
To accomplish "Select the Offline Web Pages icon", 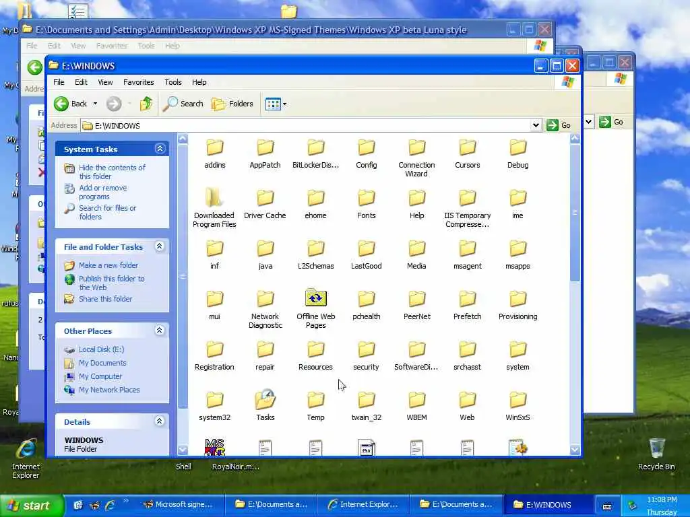I will coord(315,298).
